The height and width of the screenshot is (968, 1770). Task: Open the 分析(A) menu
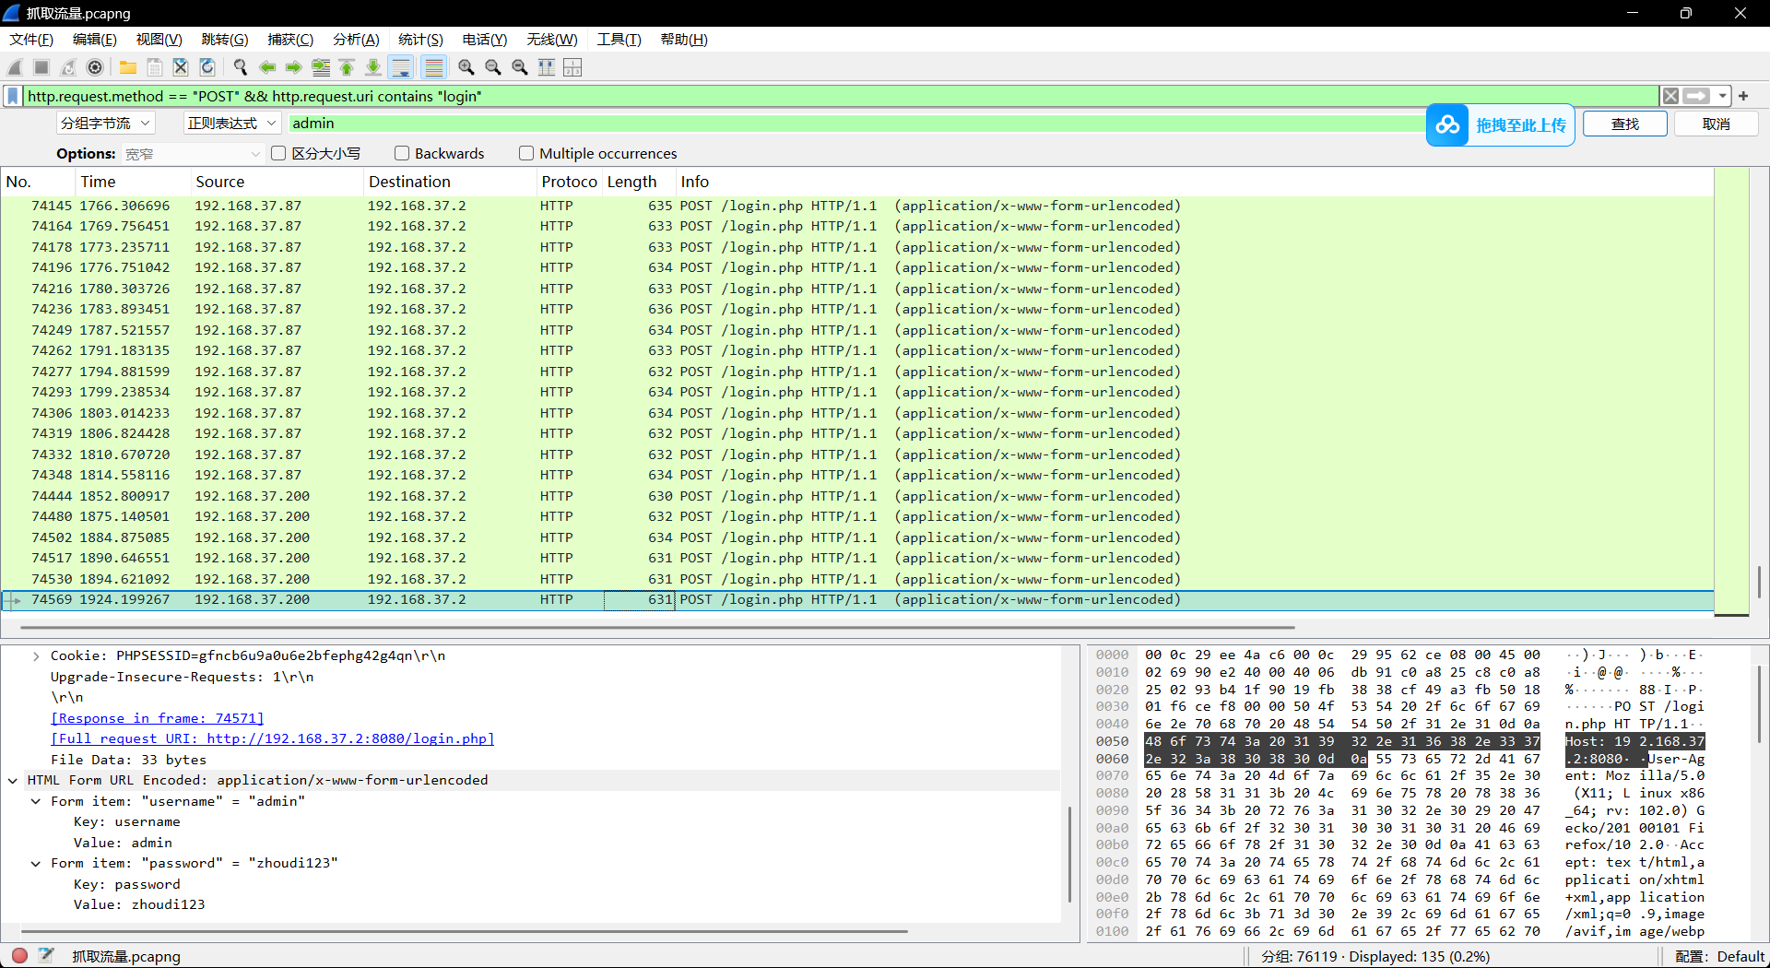pyautogui.click(x=356, y=39)
